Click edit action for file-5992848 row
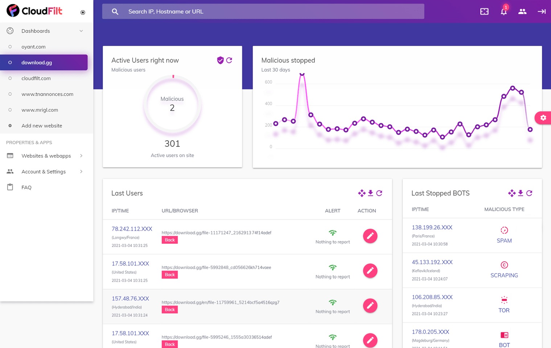The height and width of the screenshot is (348, 551). click(370, 271)
